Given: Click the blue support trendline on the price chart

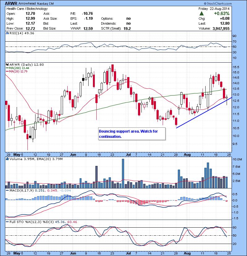Looking at the screenshot, I should click(204, 113).
